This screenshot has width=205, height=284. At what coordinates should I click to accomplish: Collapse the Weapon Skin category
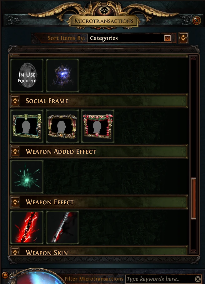[15, 252]
